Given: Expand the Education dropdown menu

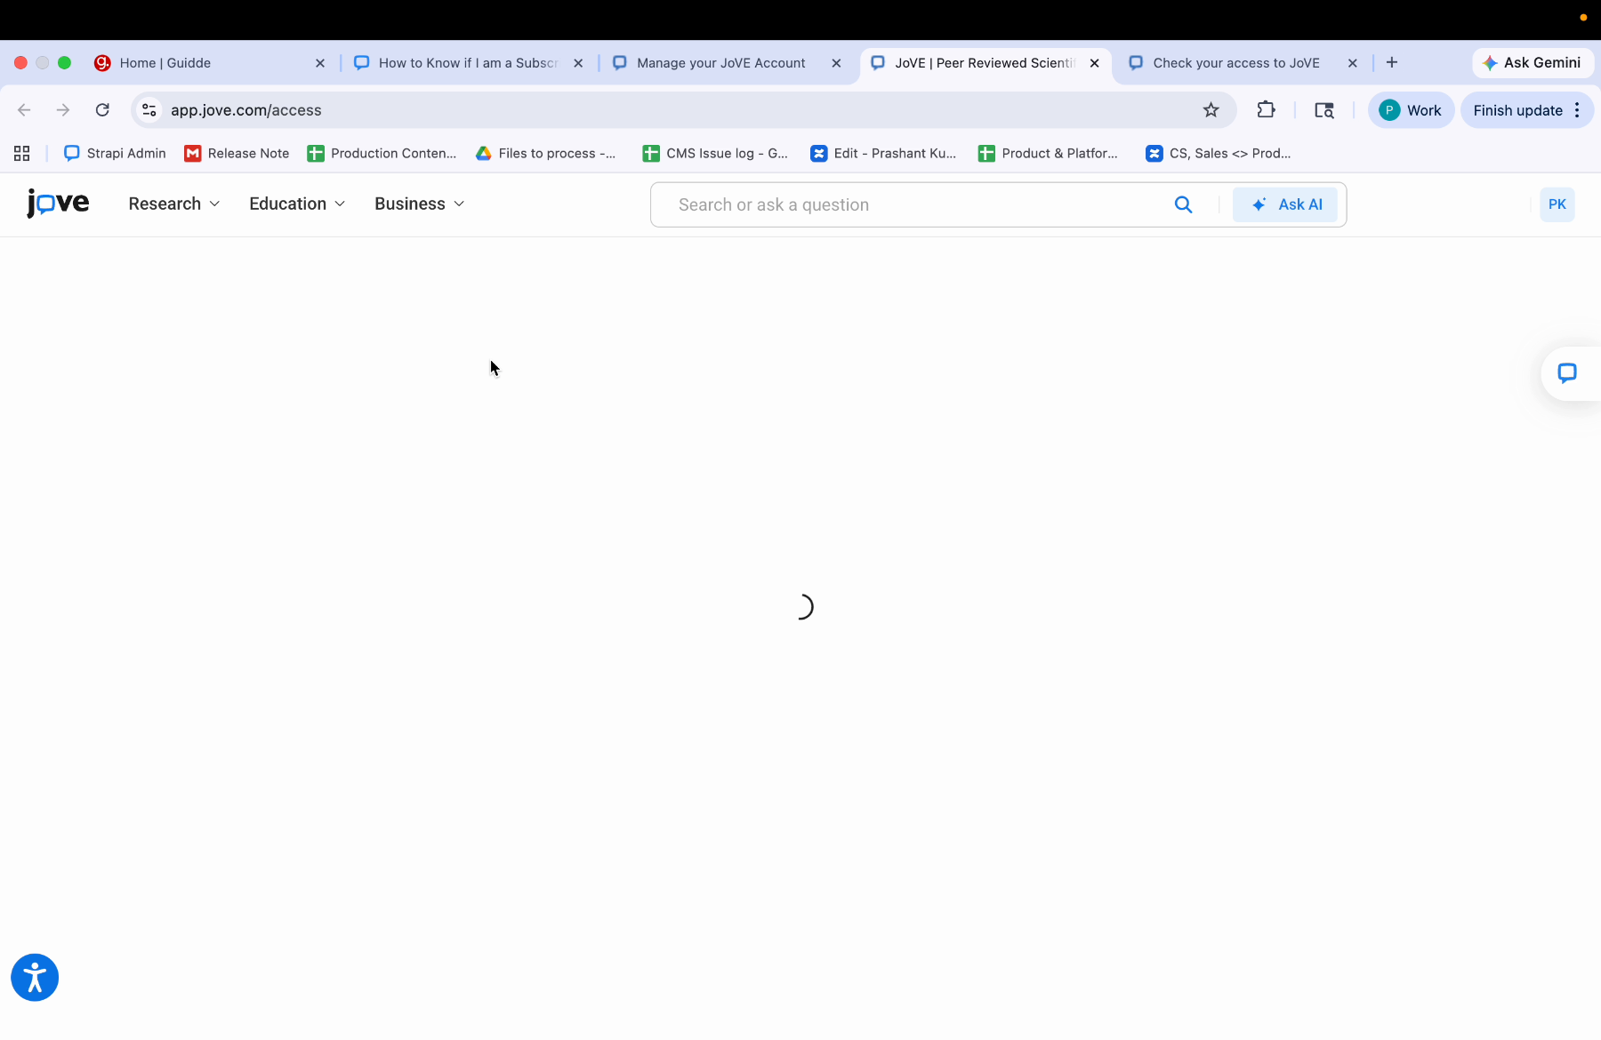Looking at the screenshot, I should 296,204.
